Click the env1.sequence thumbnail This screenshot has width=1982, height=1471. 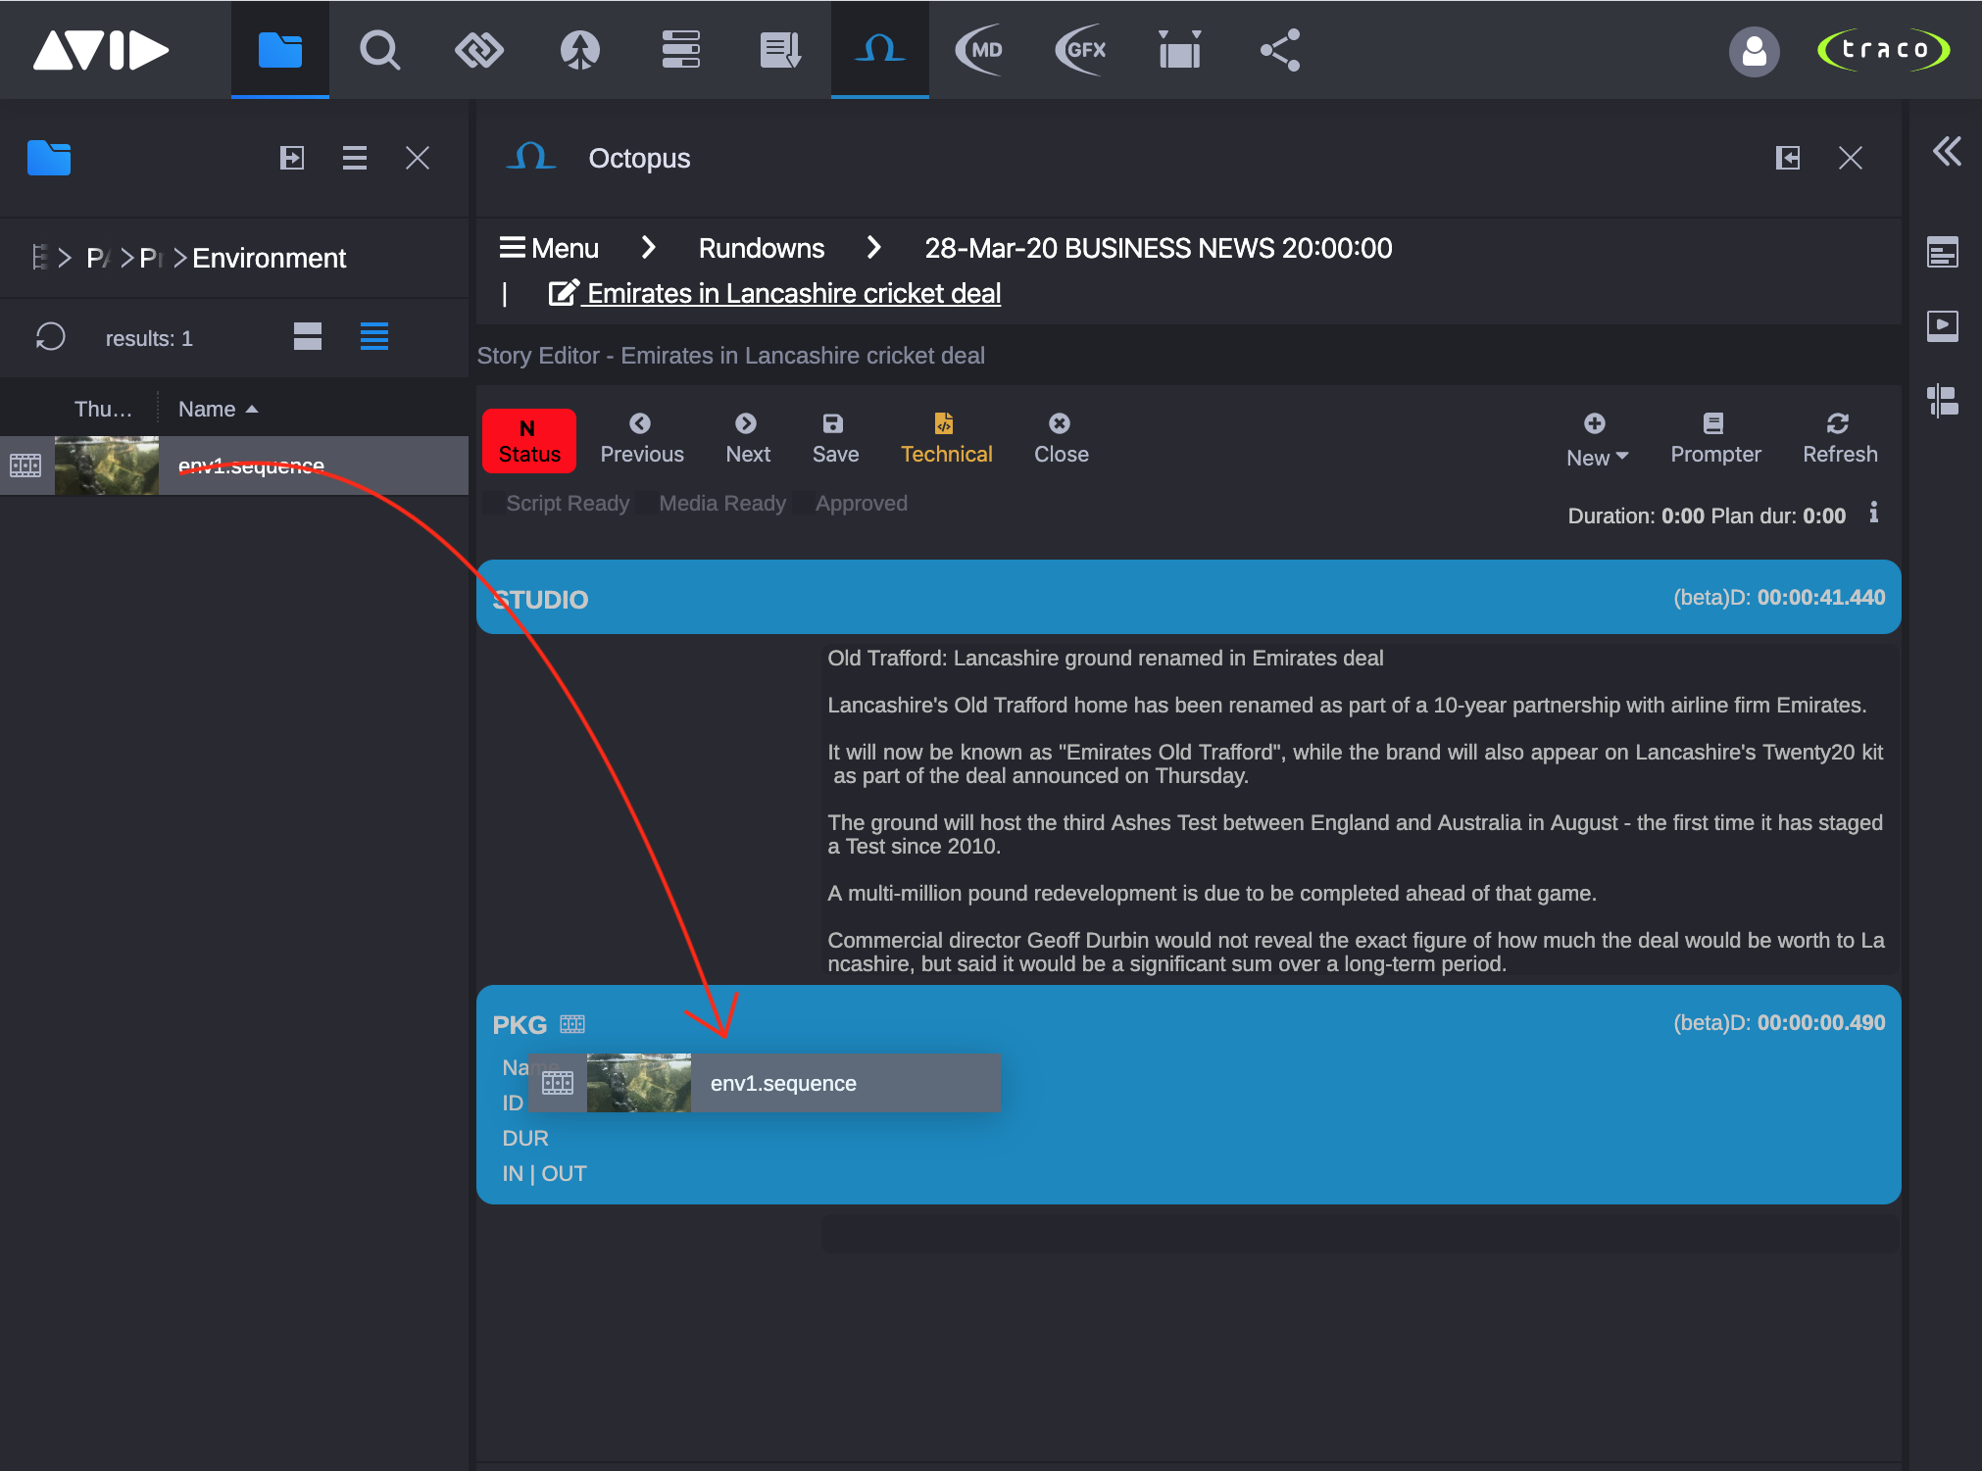point(106,466)
